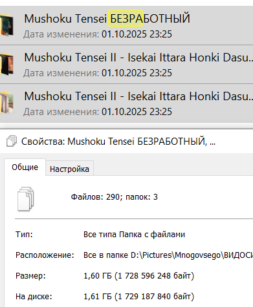Viewport: 253px width, 307px height.
Task: Click the light-cover folder icon in bottom row
Action: 7,103
